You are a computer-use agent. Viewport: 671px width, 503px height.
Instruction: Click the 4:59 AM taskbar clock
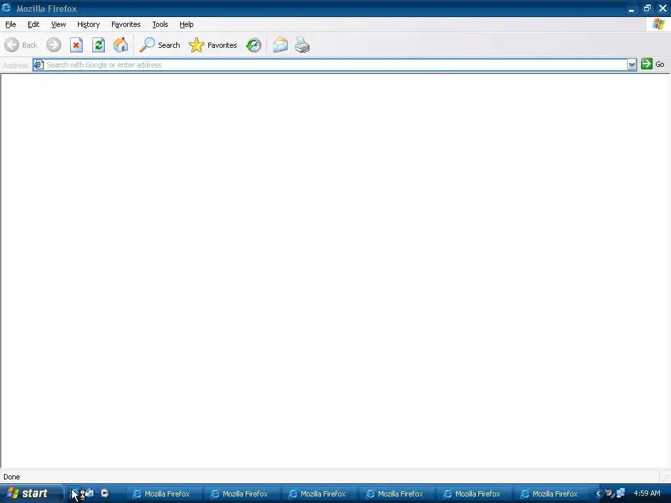(647, 493)
